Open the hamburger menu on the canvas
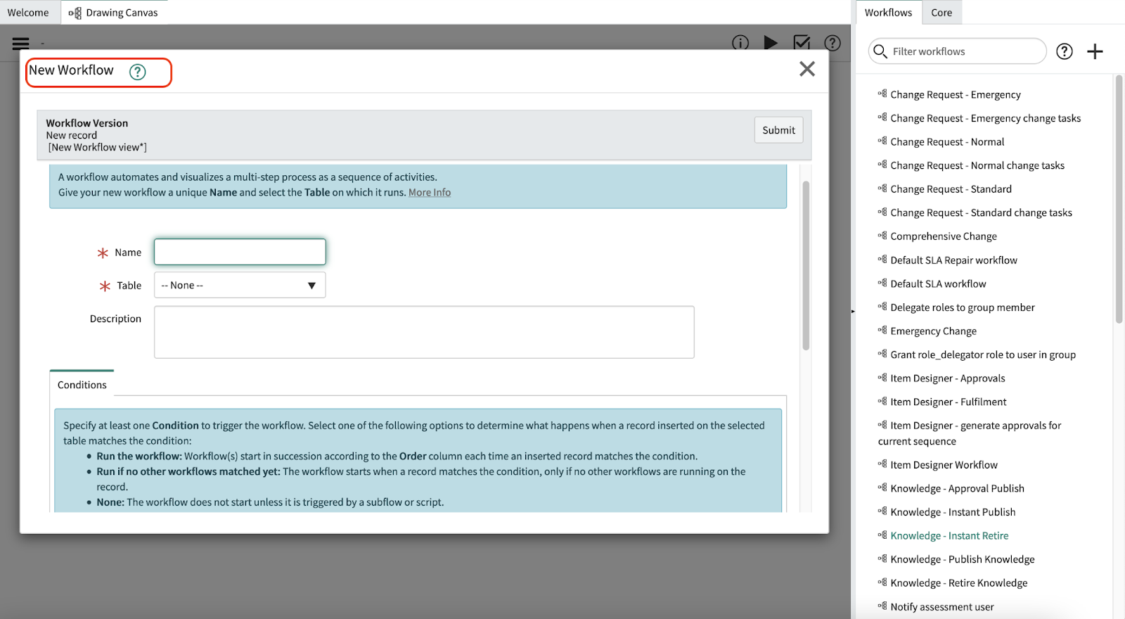This screenshot has height=619, width=1125. (20, 44)
